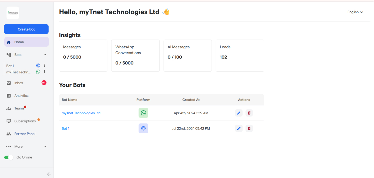374x178 pixels.
Task: Click the edit pencil for Bot 1
Action: pos(239,128)
